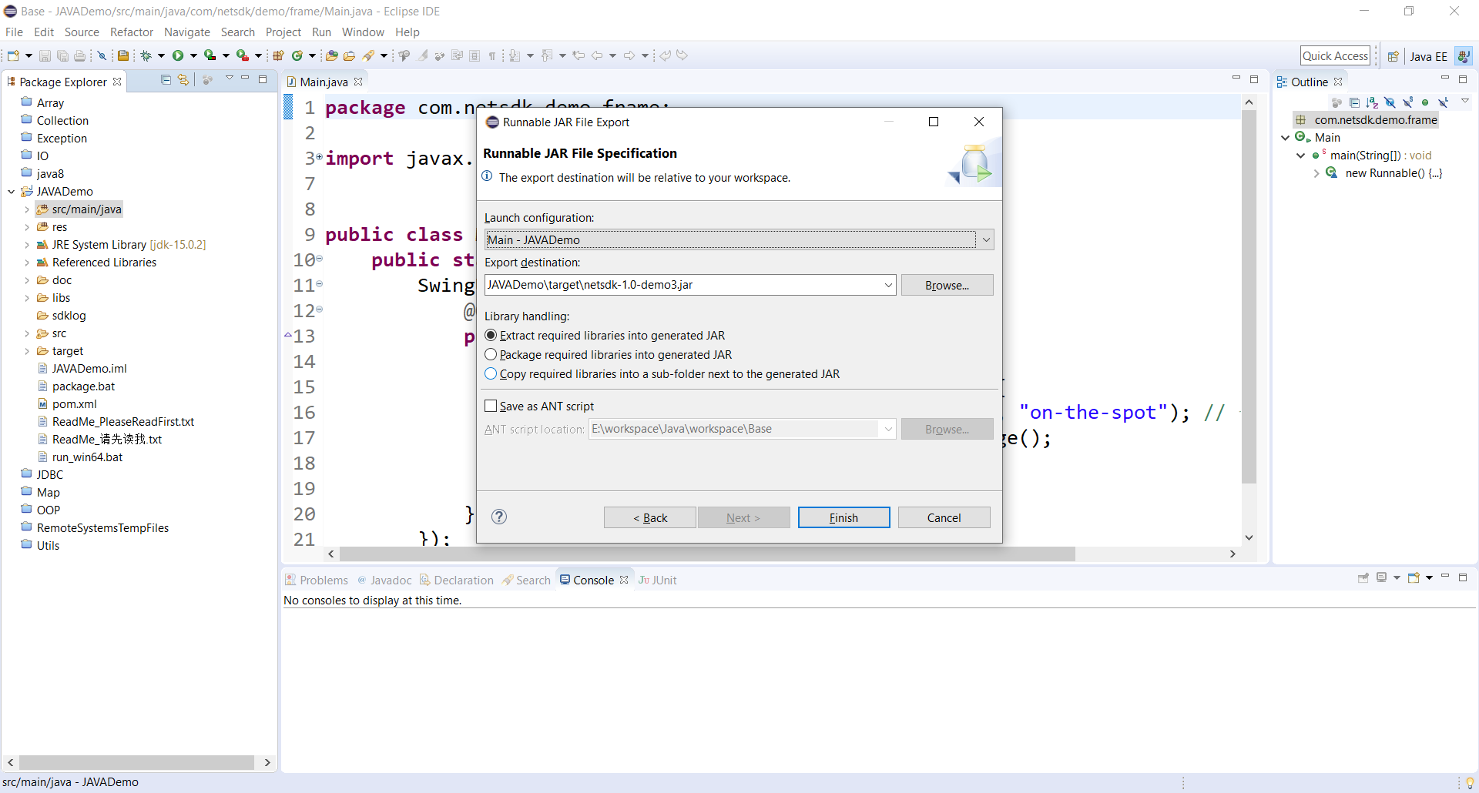Click the Open Perspective icon
Screen dimensions: 1479x793
click(x=1393, y=56)
